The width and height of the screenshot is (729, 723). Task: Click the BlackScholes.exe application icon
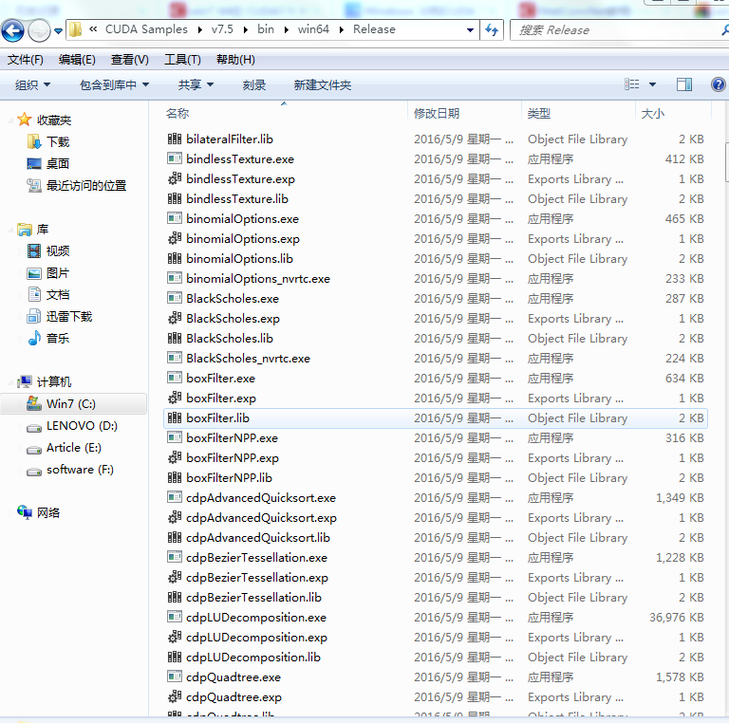[x=175, y=298]
